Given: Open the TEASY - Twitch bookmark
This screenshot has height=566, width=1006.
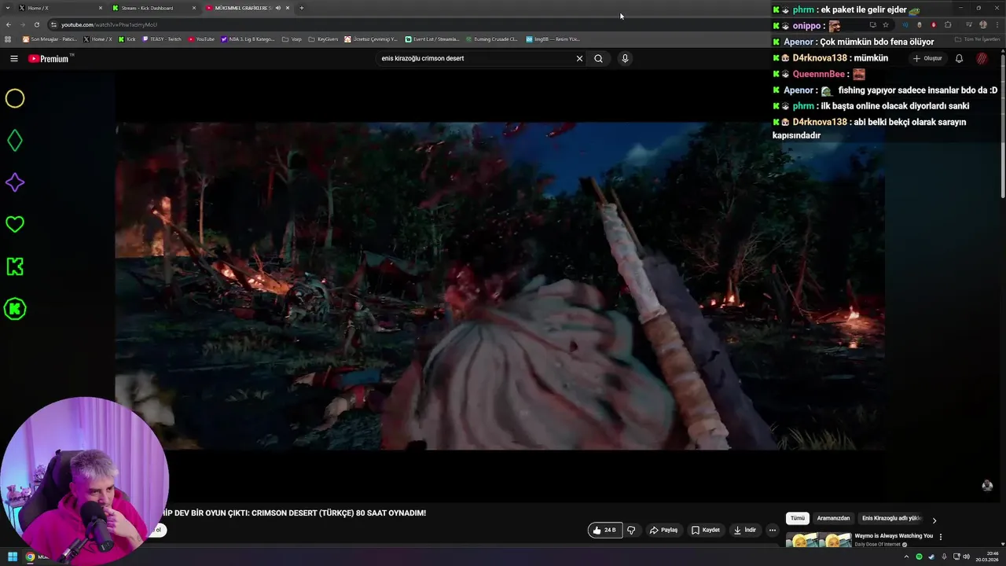Looking at the screenshot, I should (x=162, y=39).
